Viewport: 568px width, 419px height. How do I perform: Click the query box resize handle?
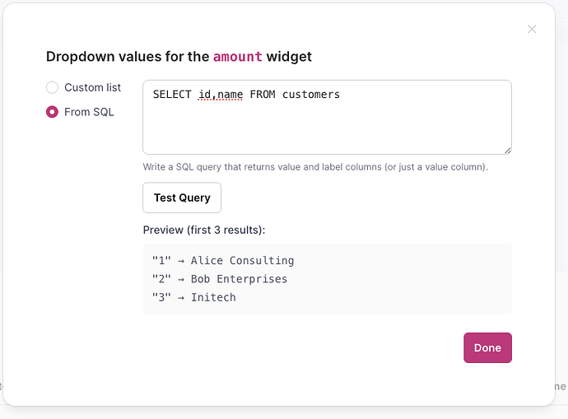tap(507, 150)
